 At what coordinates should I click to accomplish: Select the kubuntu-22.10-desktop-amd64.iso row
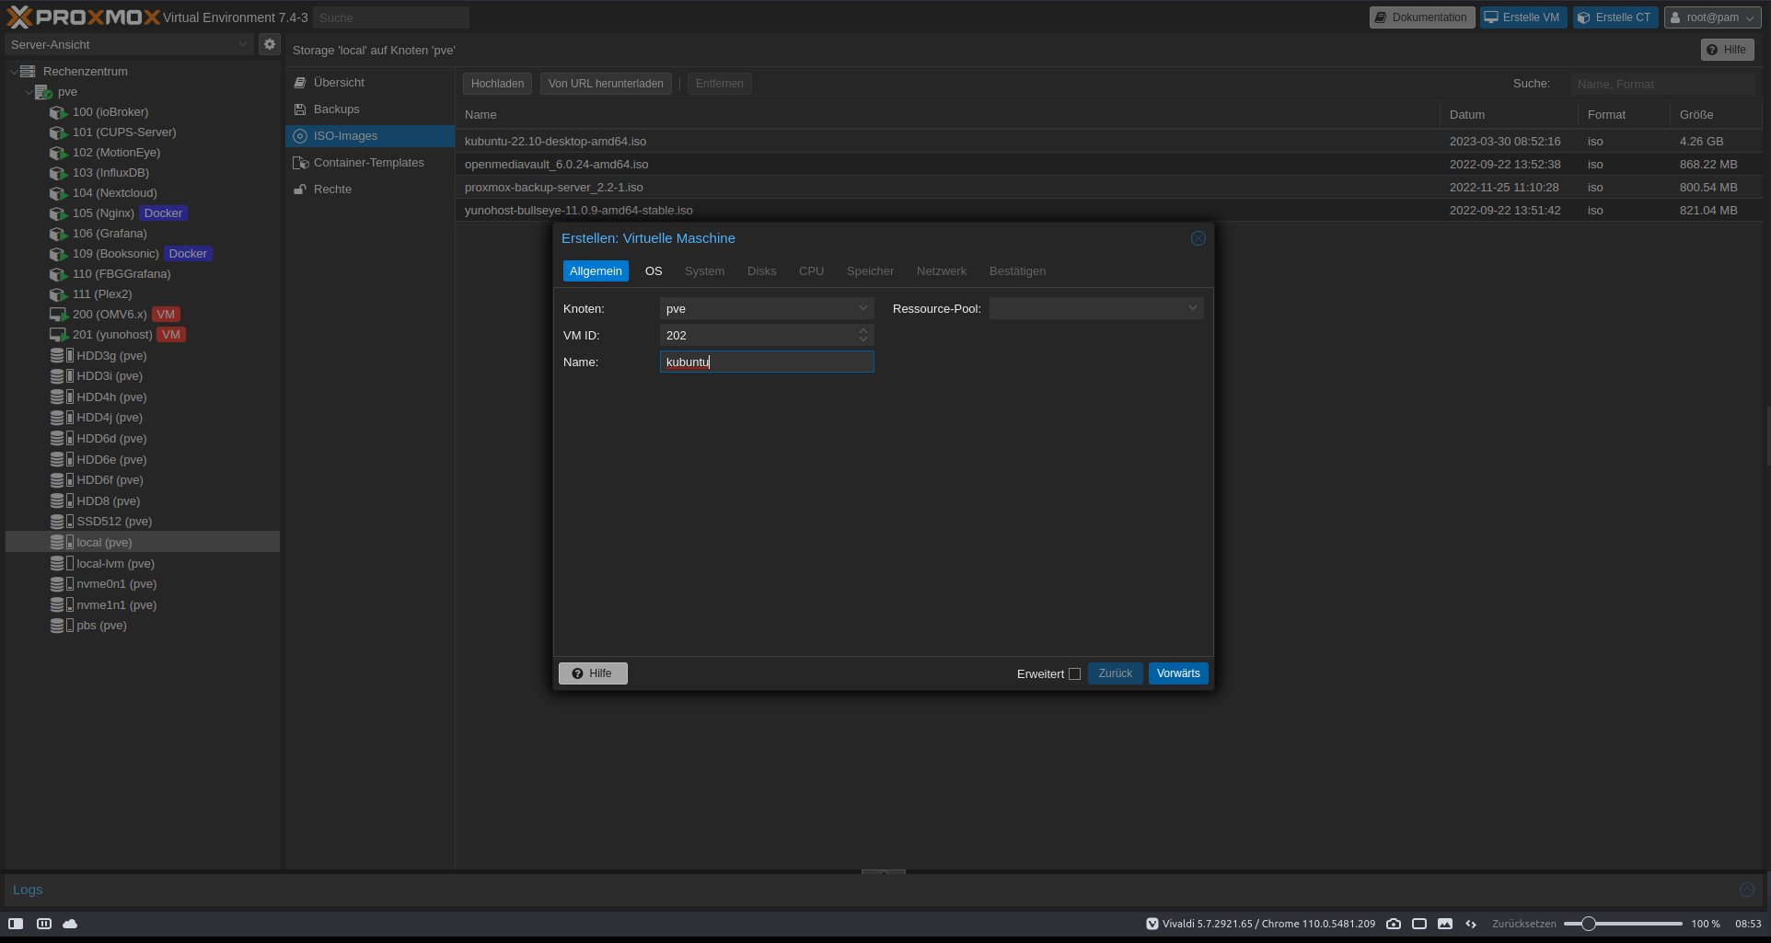tap(1109, 142)
